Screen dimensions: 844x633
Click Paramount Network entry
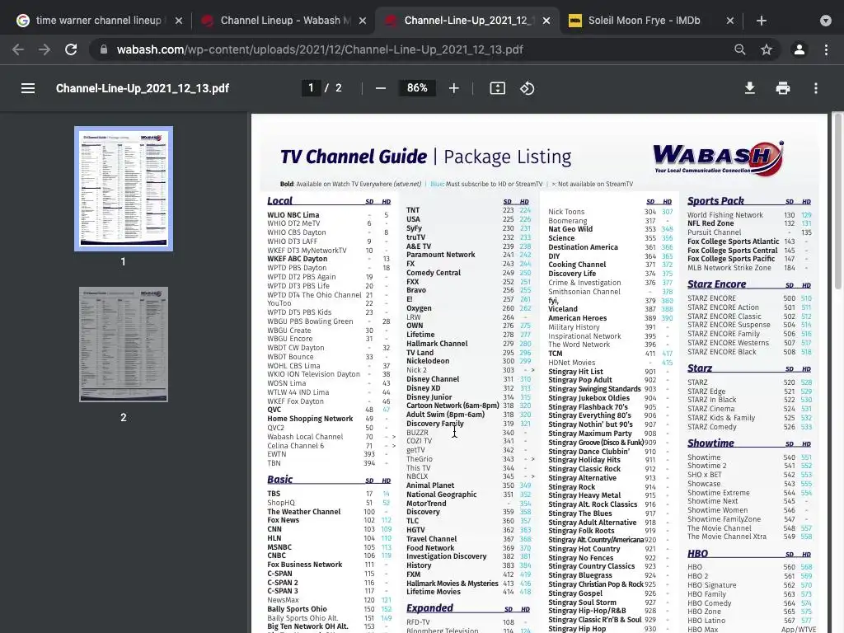point(440,255)
